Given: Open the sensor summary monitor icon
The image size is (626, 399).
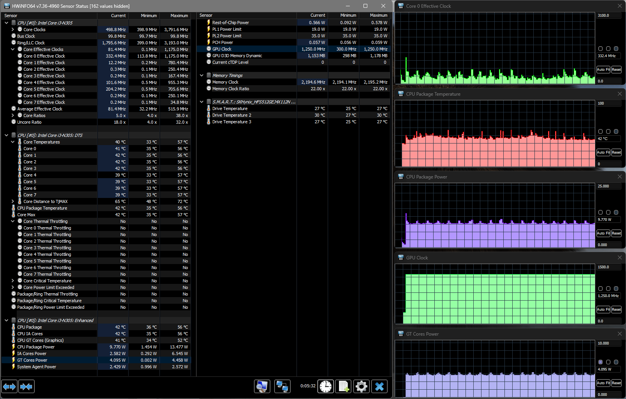Looking at the screenshot, I should [x=262, y=387].
